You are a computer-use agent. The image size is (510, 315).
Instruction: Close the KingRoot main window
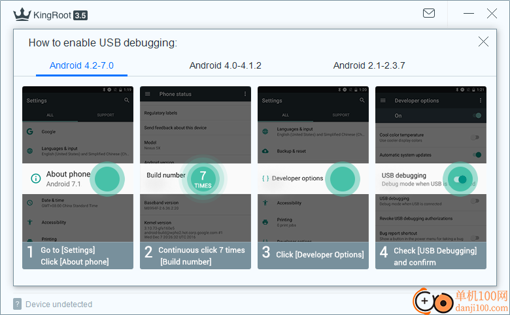point(492,13)
